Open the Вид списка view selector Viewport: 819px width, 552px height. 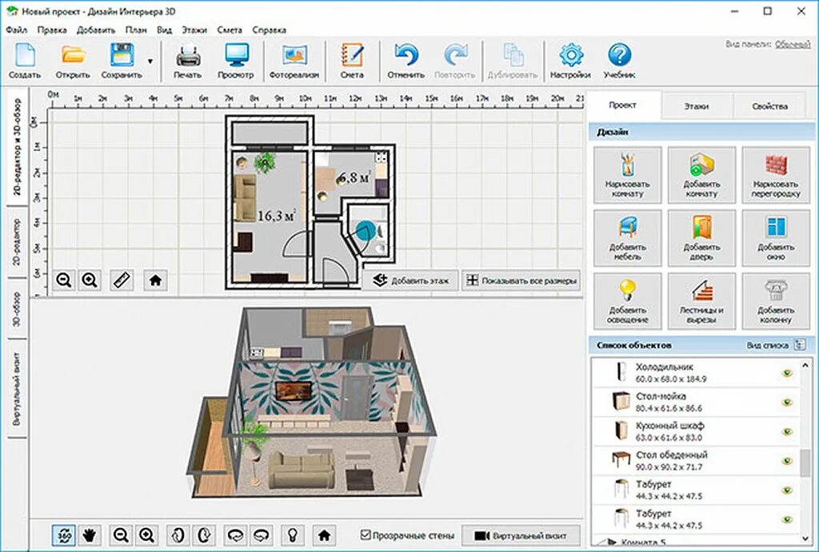798,345
